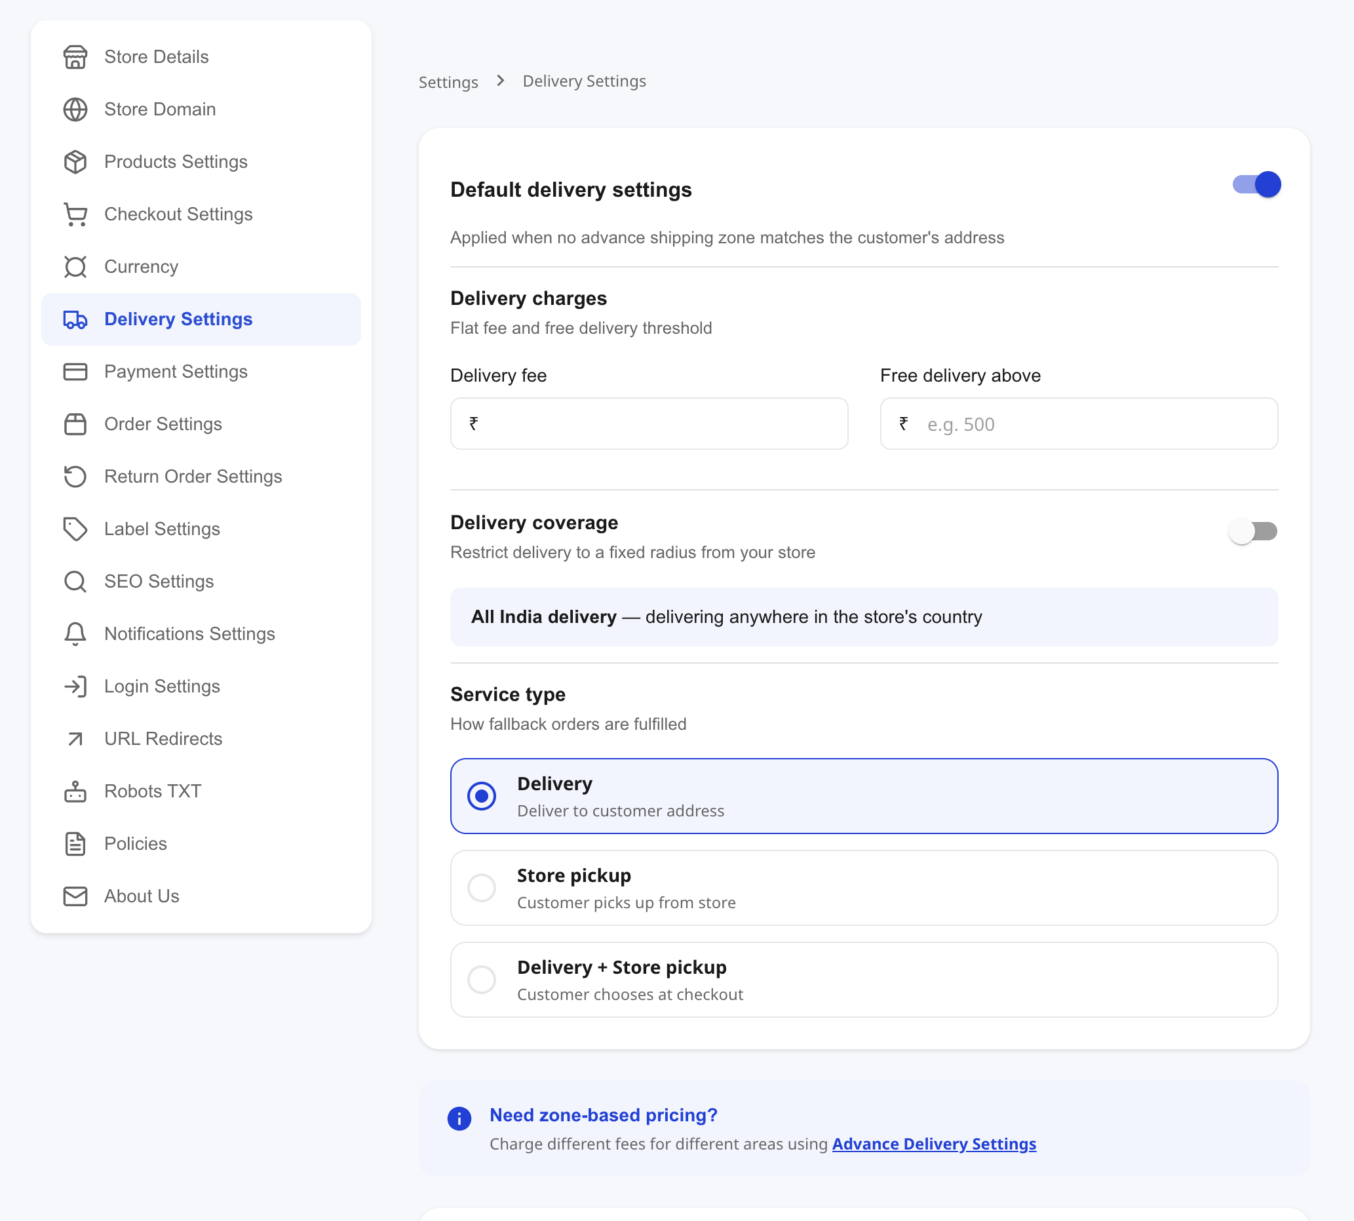Select the Store pickup radio option
Screen dimensions: 1354x1221
pos(481,887)
